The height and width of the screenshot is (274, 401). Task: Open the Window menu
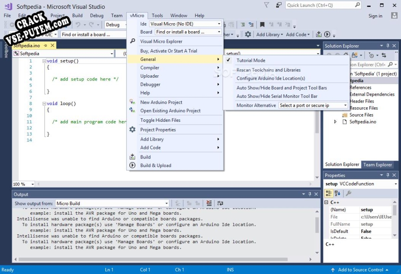(179, 15)
